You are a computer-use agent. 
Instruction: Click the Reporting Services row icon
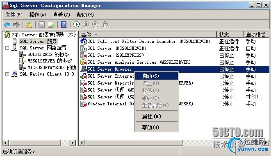(84, 83)
